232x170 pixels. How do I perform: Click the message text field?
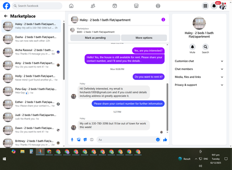click(126, 140)
